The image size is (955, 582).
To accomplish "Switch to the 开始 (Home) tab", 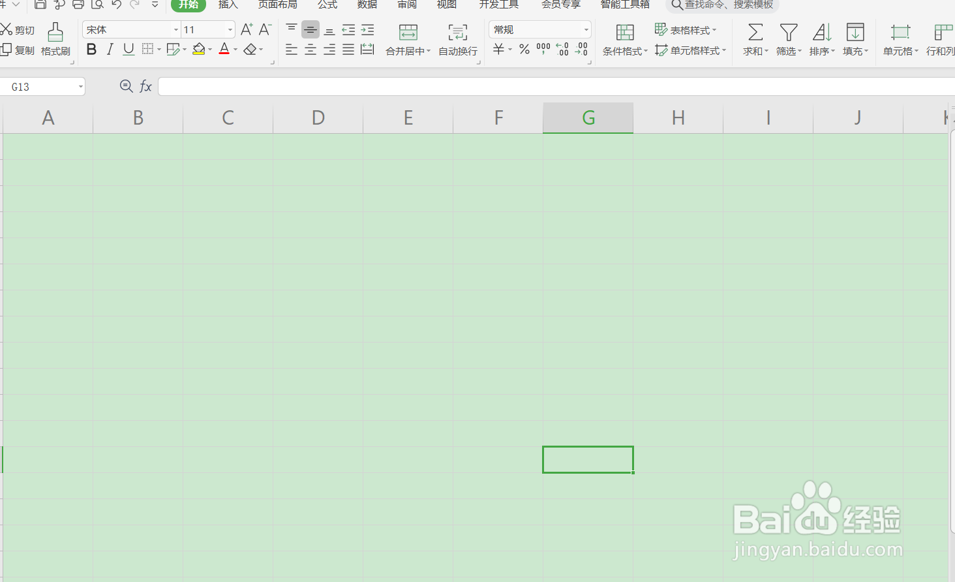I will 189,5.
